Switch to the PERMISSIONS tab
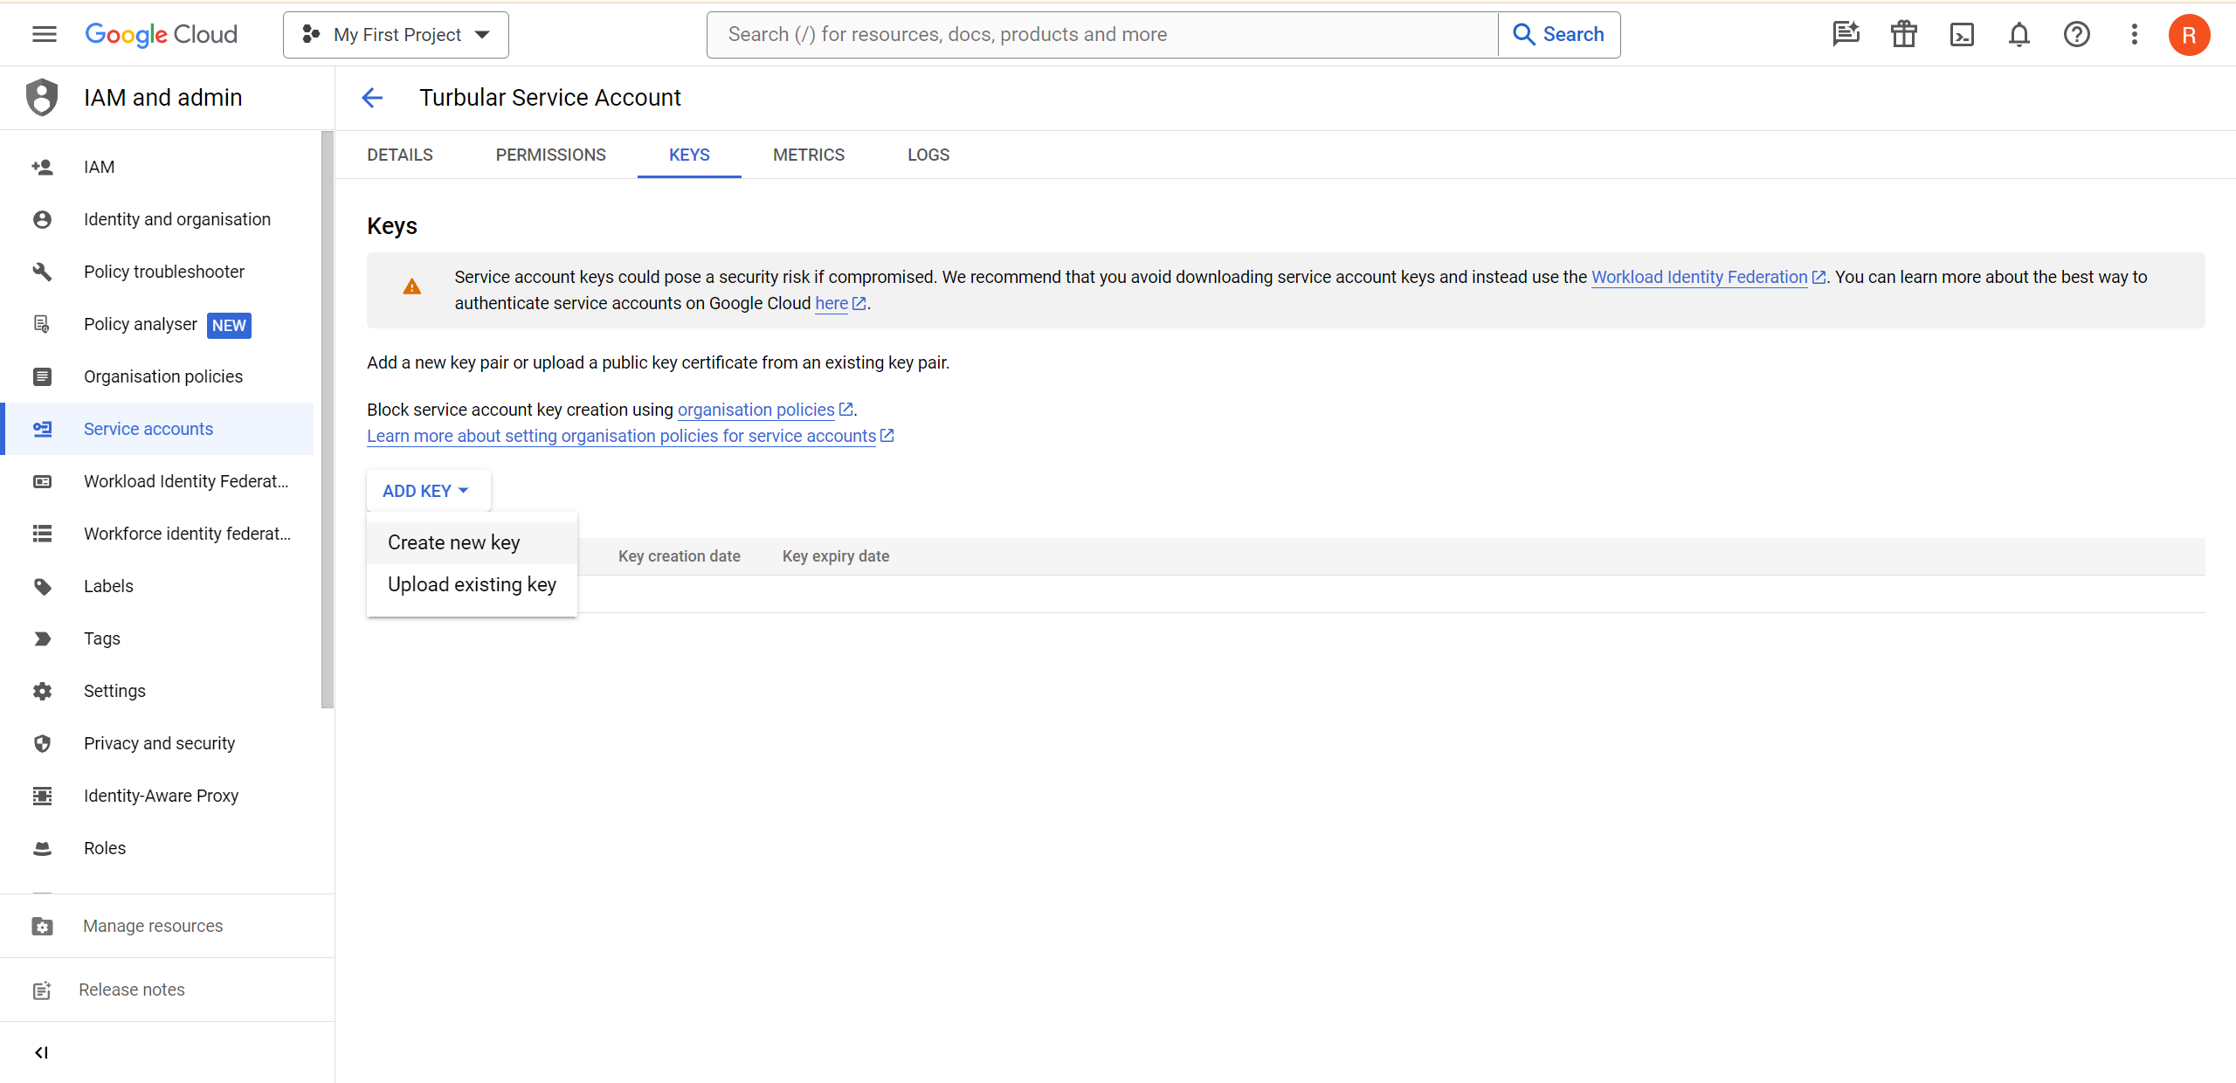The image size is (2236, 1083). coord(550,154)
